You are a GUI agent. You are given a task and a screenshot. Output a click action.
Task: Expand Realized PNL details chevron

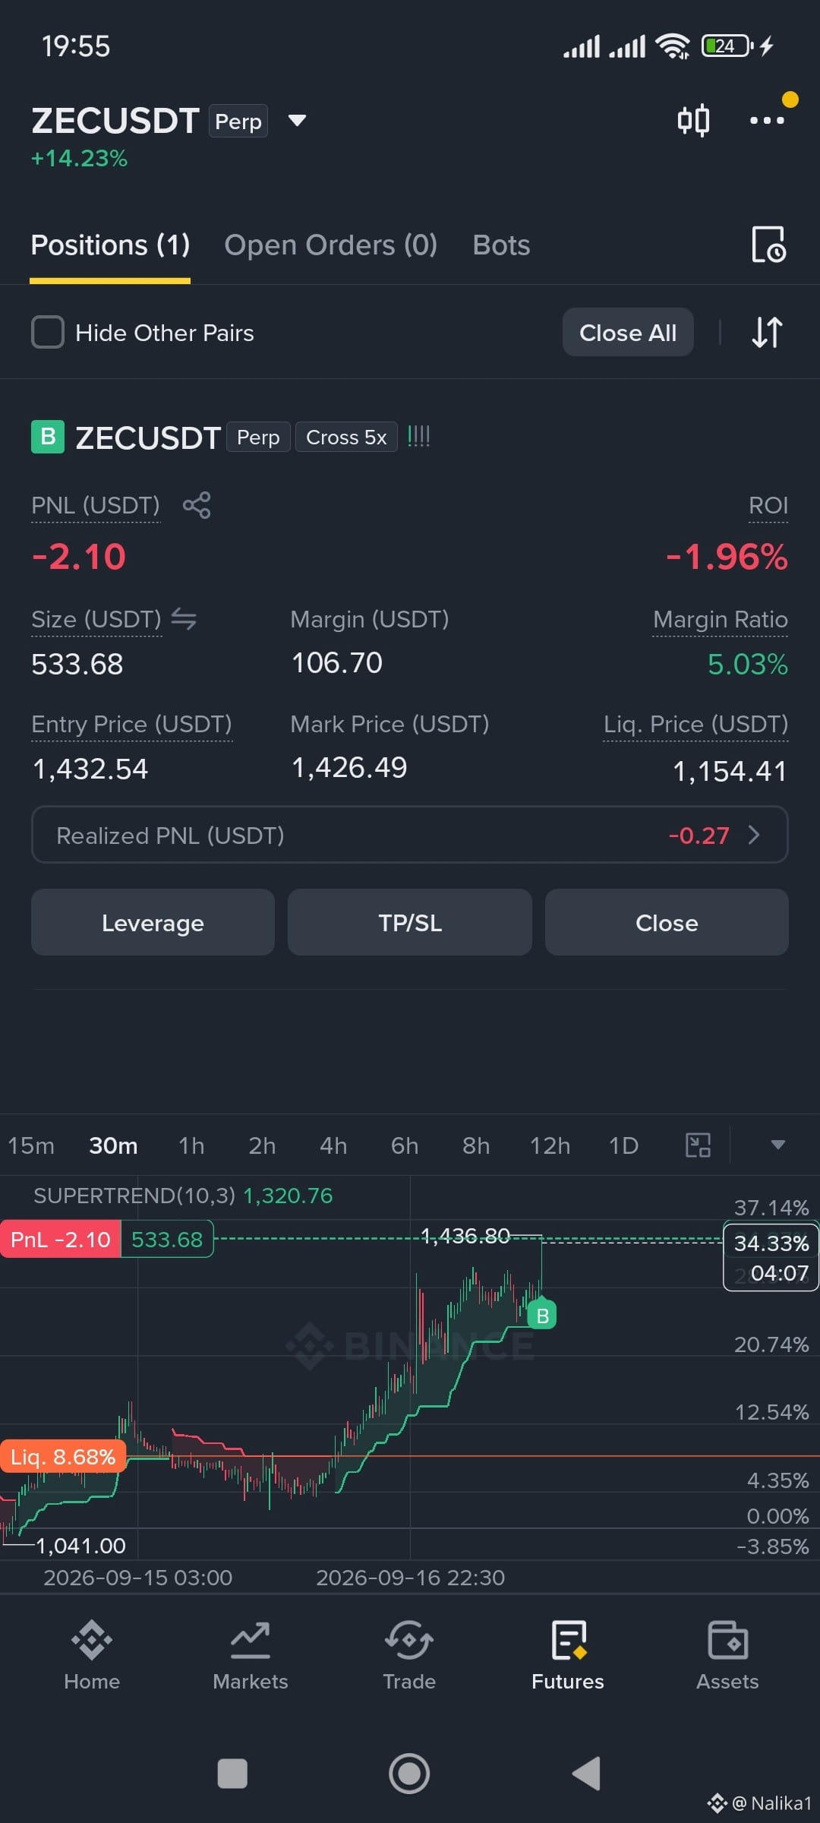click(x=754, y=835)
